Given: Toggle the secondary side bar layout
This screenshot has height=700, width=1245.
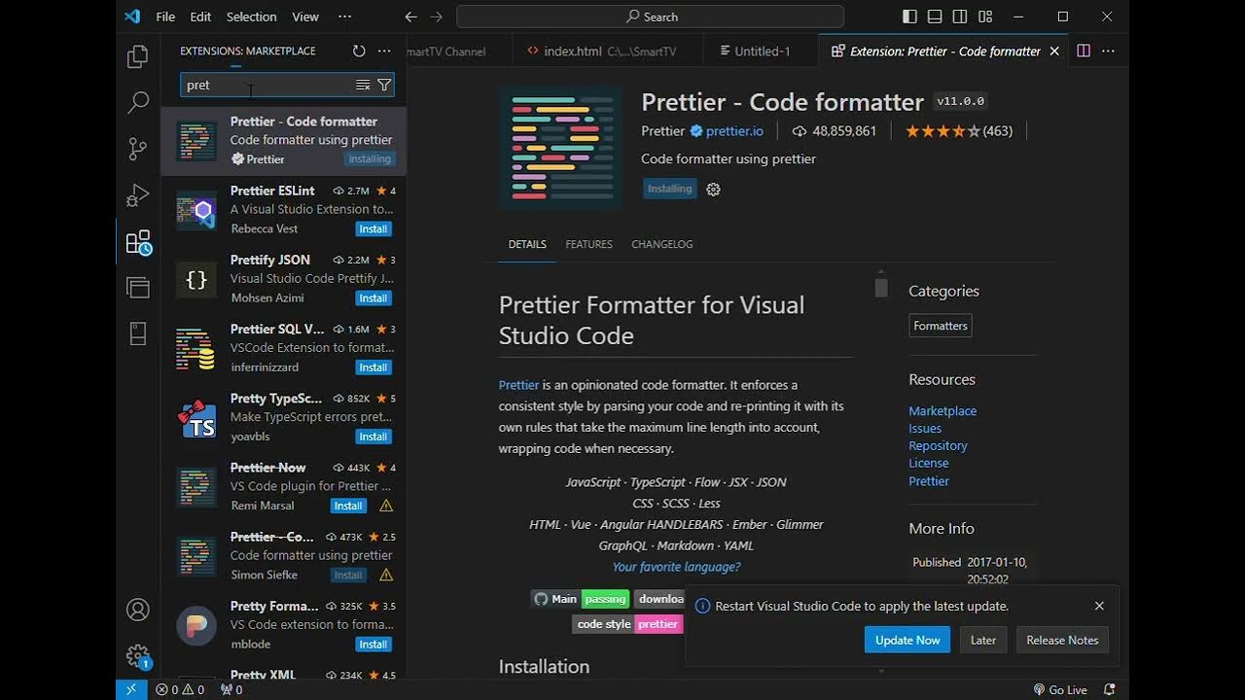Looking at the screenshot, I should pos(960,17).
